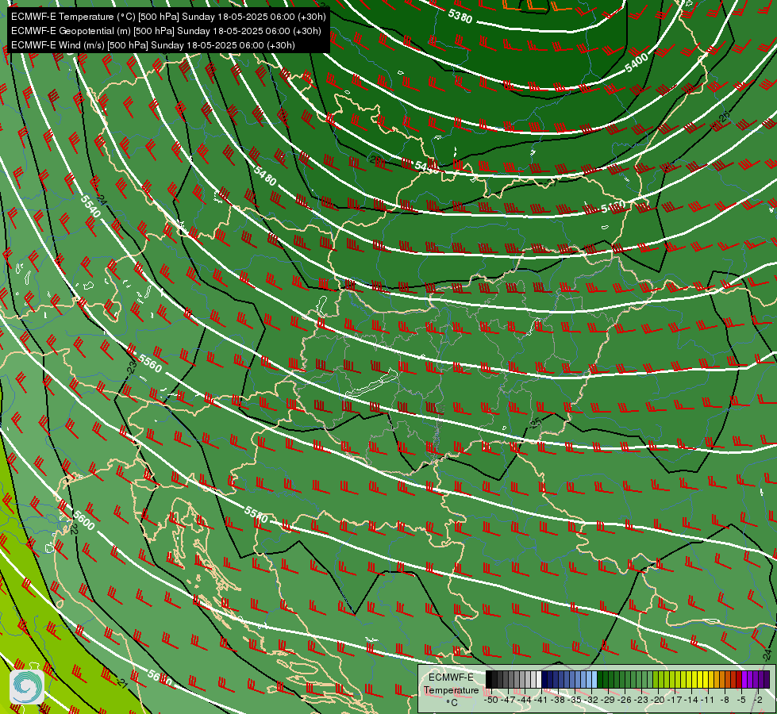Click the -23 isotherm label on the map
This screenshot has width=777, height=714.
point(131,367)
